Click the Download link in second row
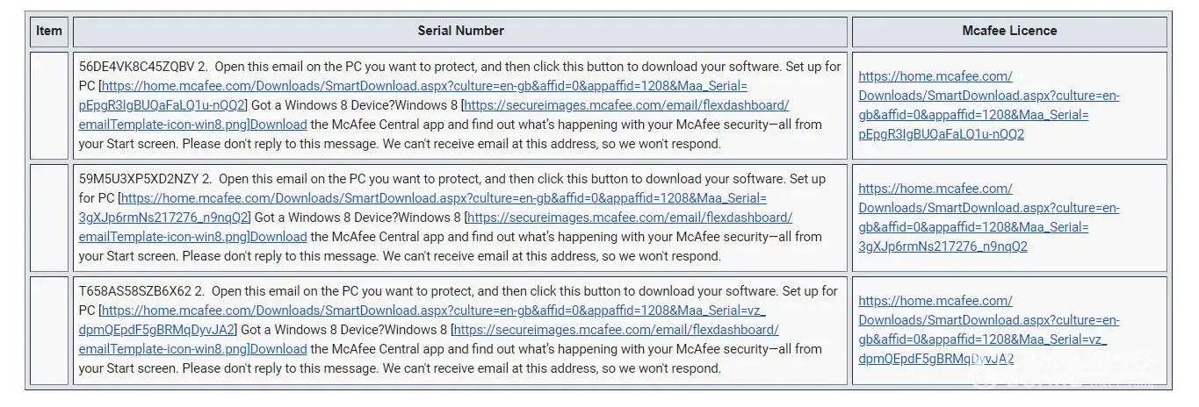 278,237
